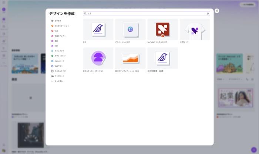Close the デザインを作成 dialog

(217, 11)
